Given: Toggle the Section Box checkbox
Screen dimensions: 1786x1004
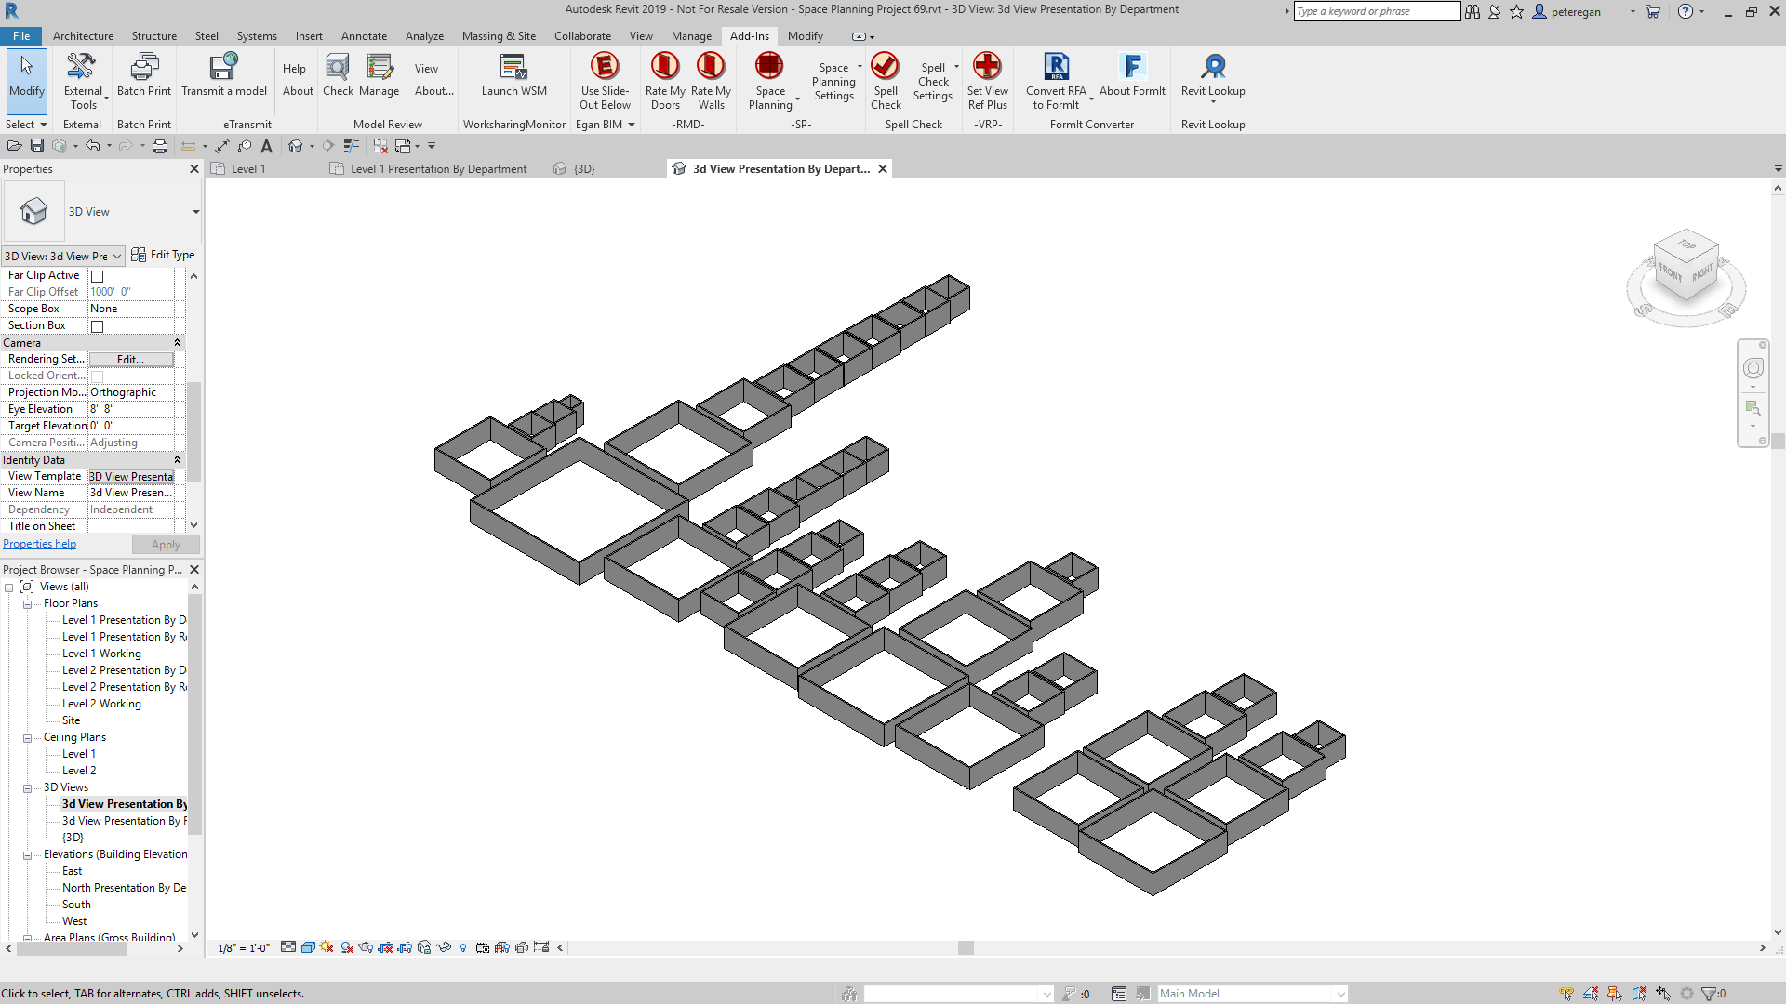Looking at the screenshot, I should point(97,326).
